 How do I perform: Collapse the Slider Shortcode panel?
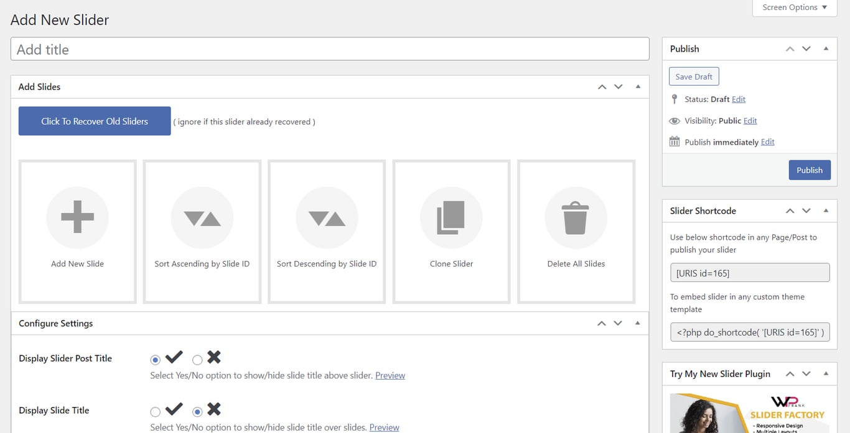[826, 211]
